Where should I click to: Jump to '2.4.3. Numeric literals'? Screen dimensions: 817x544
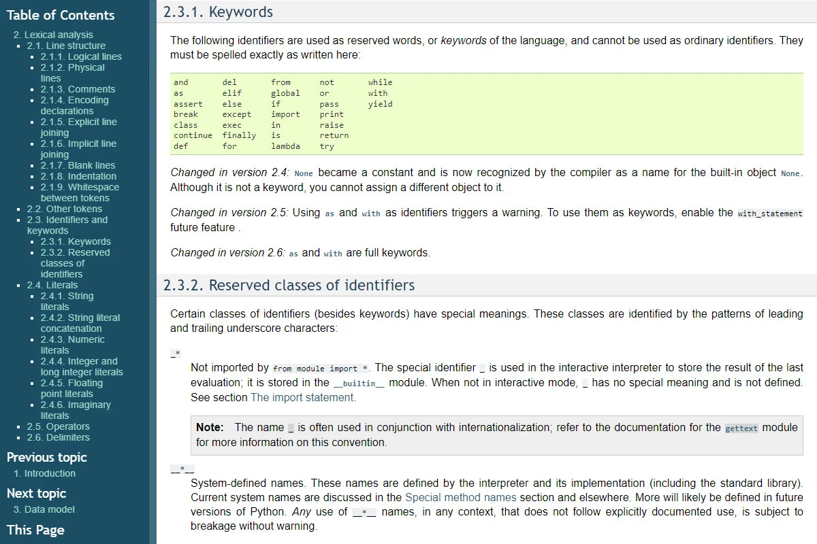pos(73,345)
